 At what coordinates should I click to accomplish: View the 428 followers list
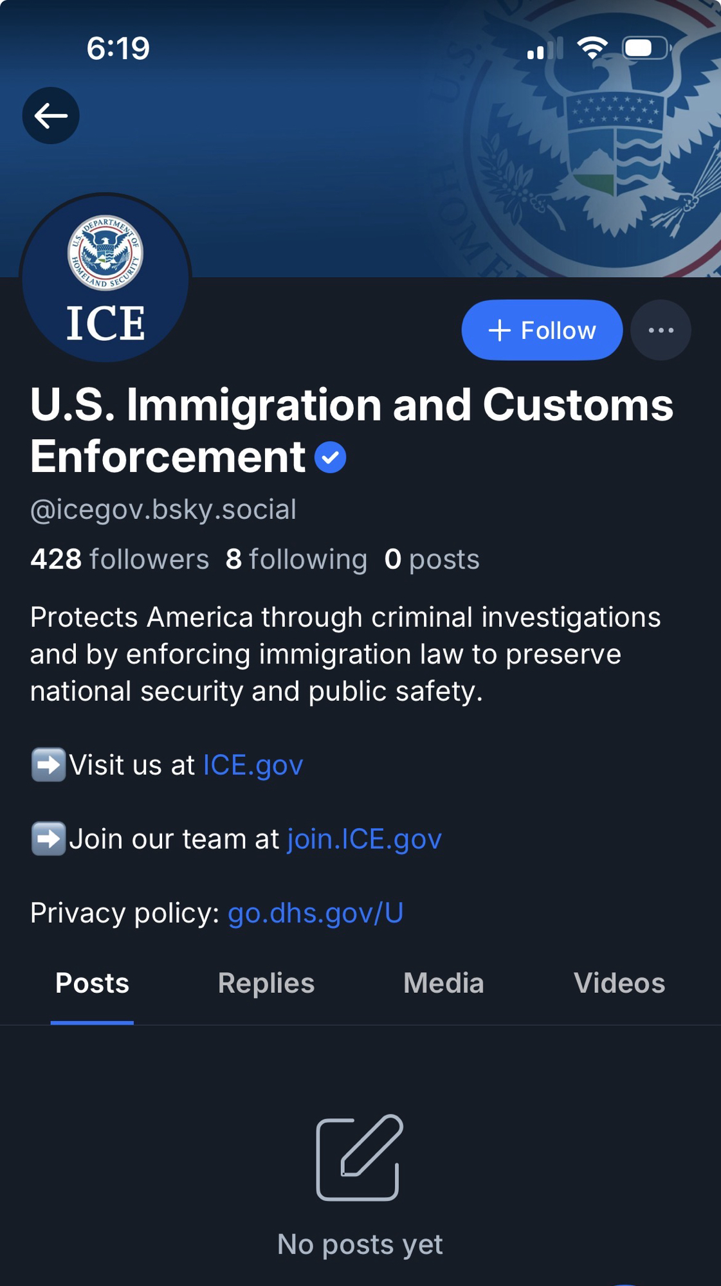pos(120,559)
